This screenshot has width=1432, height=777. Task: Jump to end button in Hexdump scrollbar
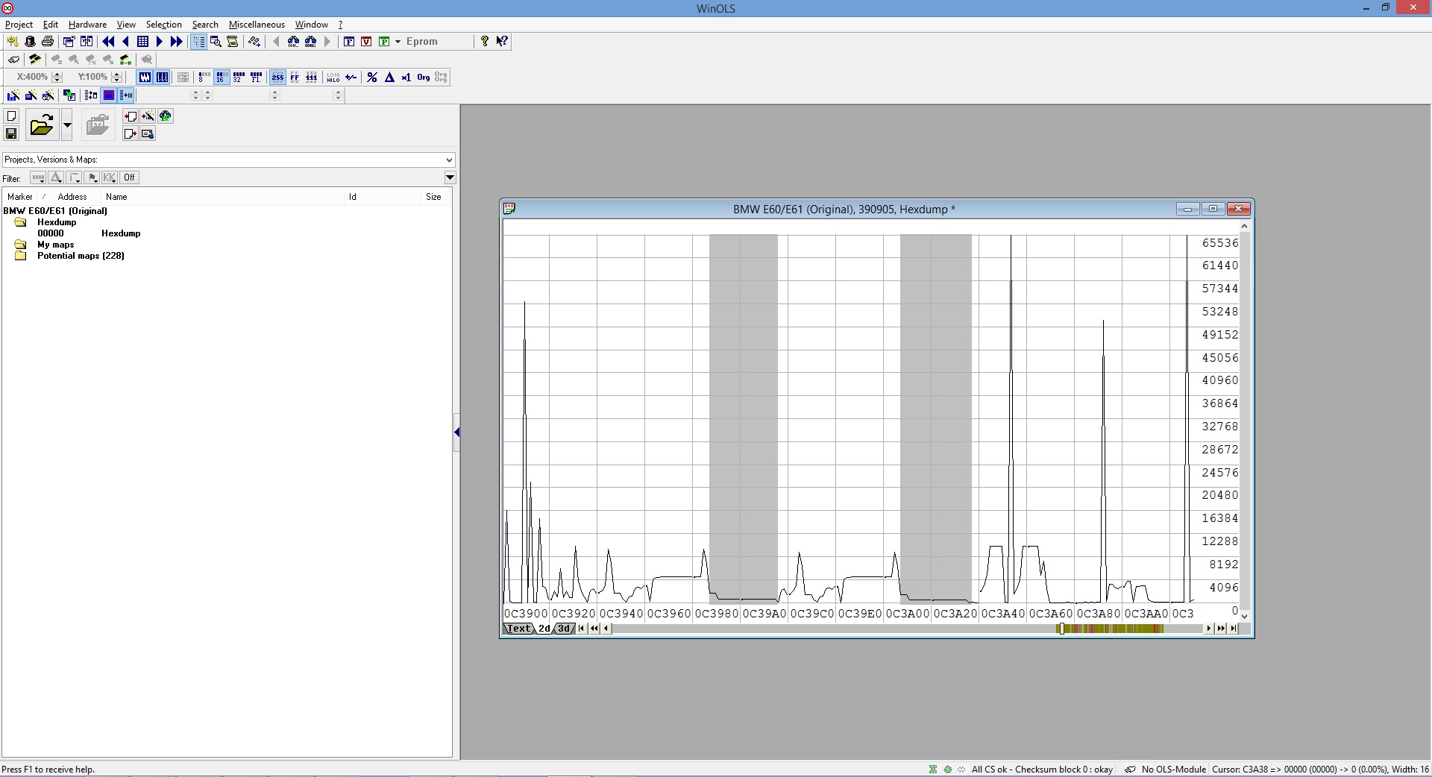tap(1234, 629)
